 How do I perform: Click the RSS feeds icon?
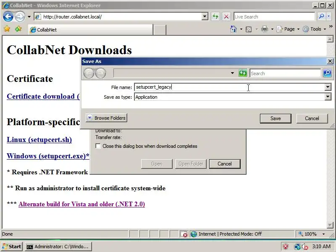point(249,29)
